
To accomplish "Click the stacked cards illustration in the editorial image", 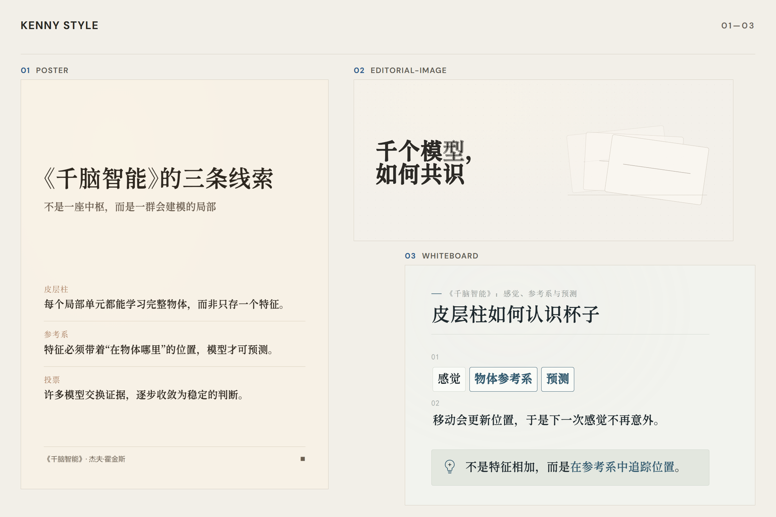I will pyautogui.click(x=637, y=165).
